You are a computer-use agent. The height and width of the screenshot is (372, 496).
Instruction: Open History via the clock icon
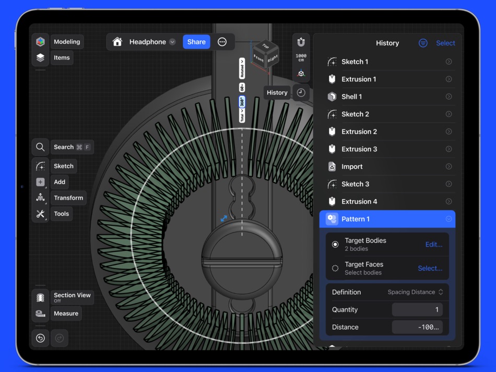(300, 92)
